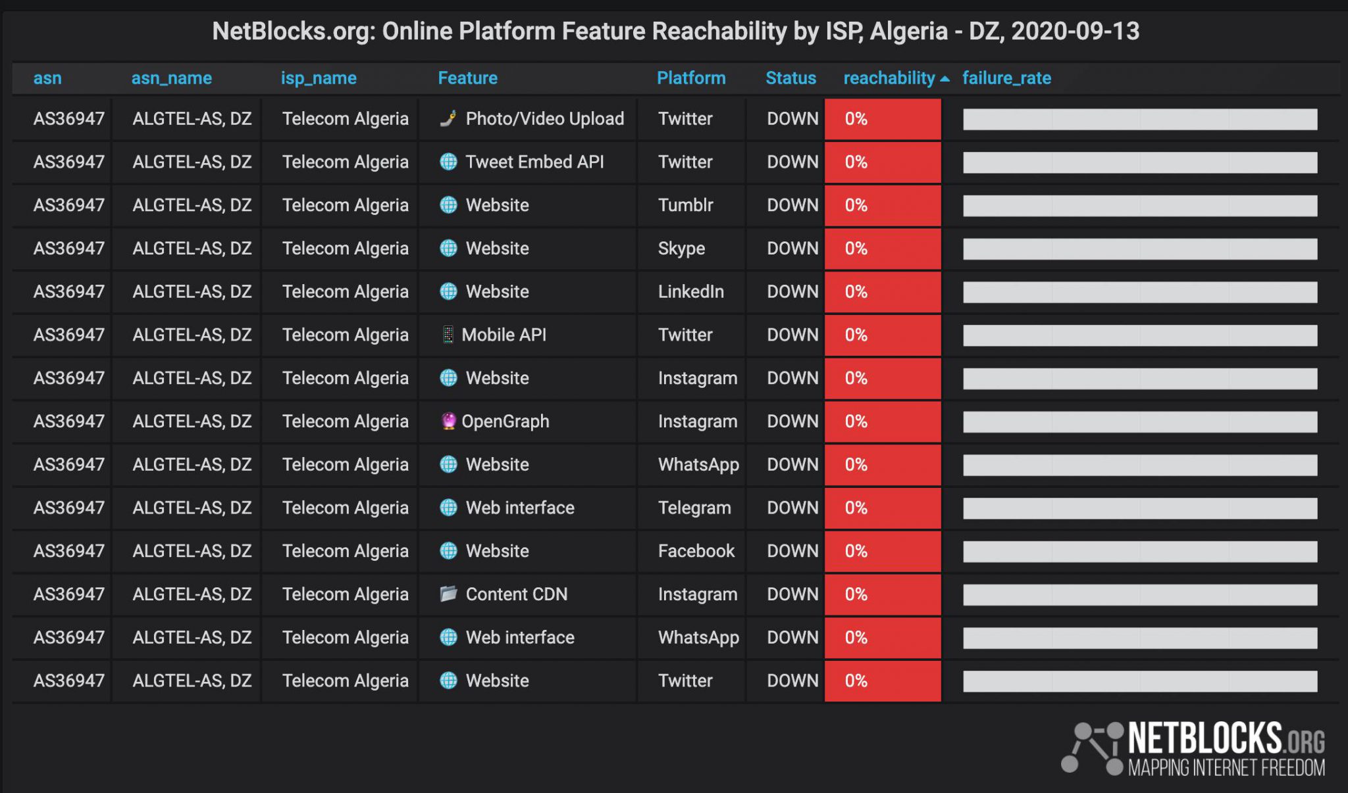This screenshot has width=1348, height=793.
Task: Click the Platform column header
Action: (x=691, y=78)
